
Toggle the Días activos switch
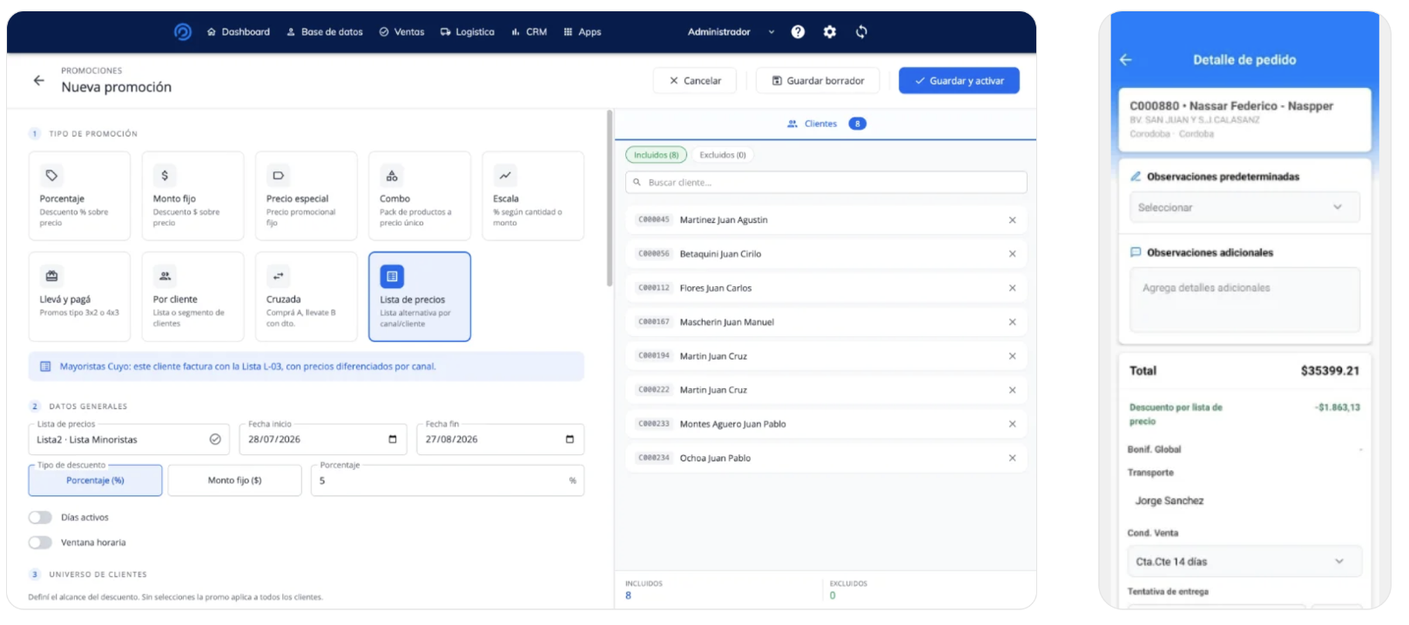(x=40, y=517)
